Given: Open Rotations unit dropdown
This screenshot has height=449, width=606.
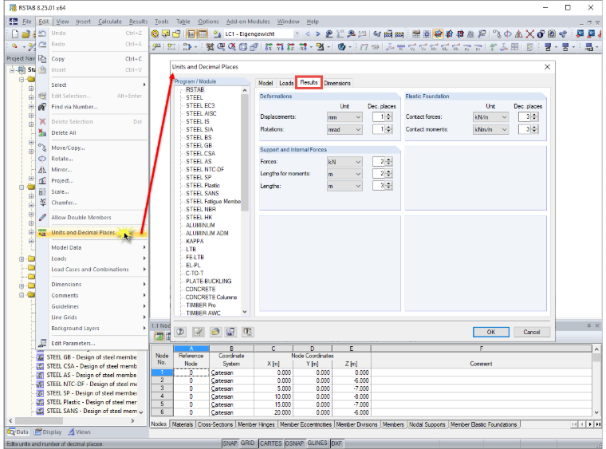Looking at the screenshot, I should pos(344,129).
